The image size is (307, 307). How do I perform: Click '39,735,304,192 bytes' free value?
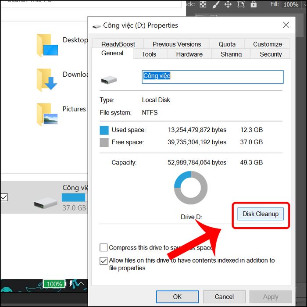coord(197,142)
